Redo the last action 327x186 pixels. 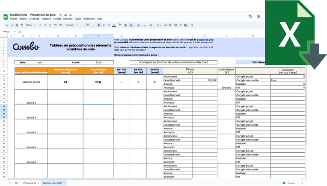point(12,25)
